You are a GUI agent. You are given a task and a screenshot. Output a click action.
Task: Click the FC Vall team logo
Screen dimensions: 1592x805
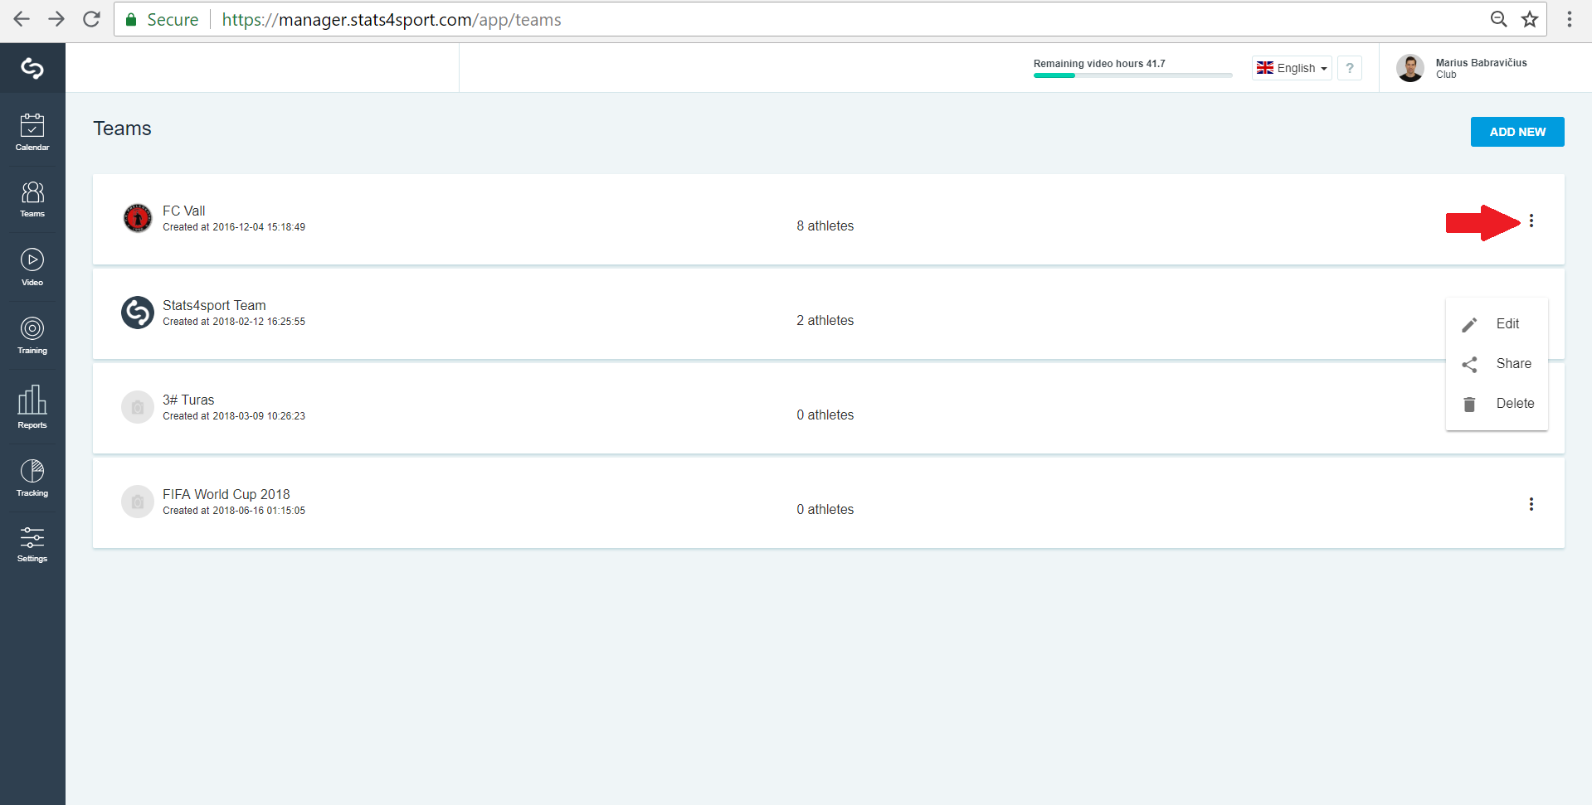[x=138, y=218]
